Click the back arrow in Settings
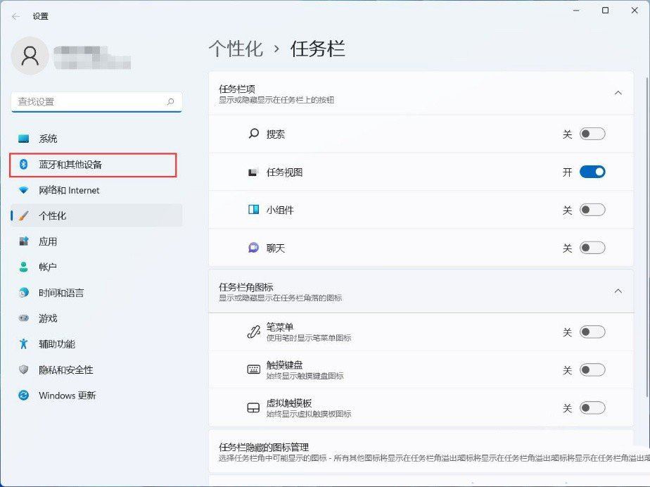 [15, 16]
